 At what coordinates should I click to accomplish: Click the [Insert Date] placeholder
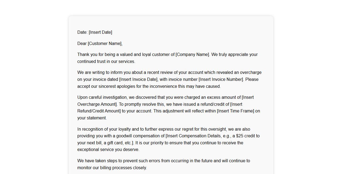coord(100,32)
